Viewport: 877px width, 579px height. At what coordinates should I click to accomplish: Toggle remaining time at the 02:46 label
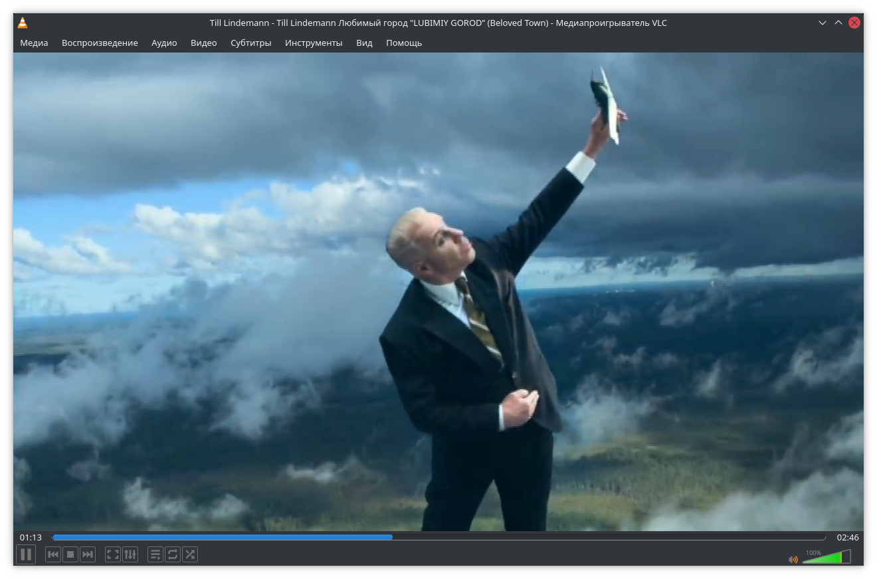[848, 537]
